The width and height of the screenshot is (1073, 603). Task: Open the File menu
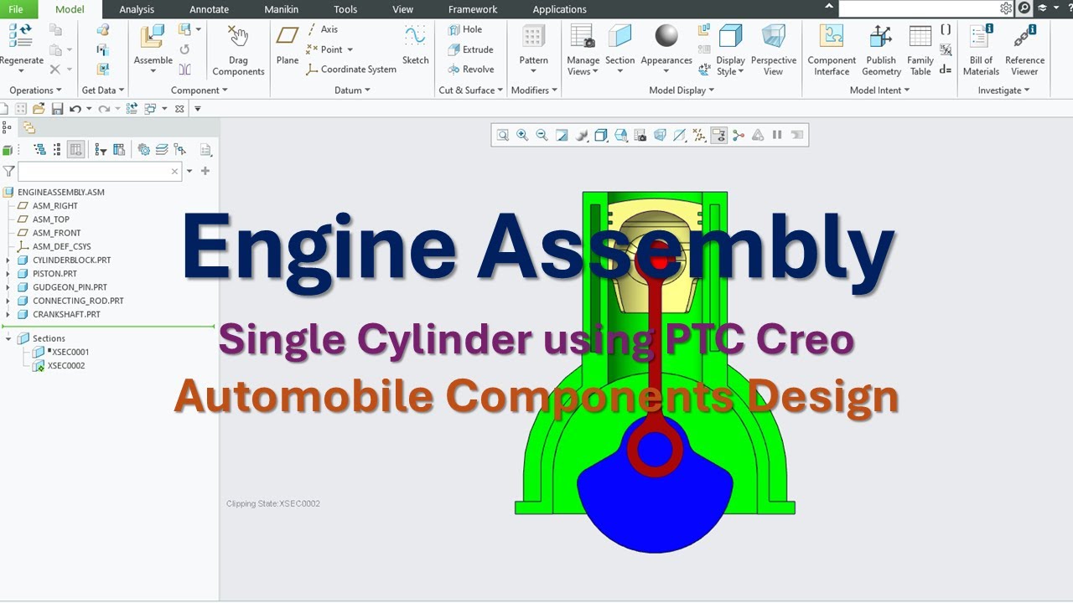coord(16,9)
